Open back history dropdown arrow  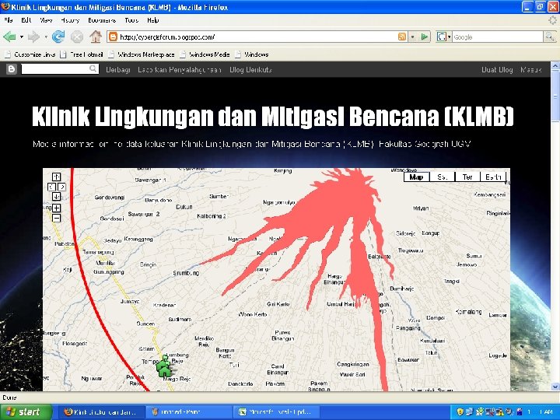[x=22, y=37]
